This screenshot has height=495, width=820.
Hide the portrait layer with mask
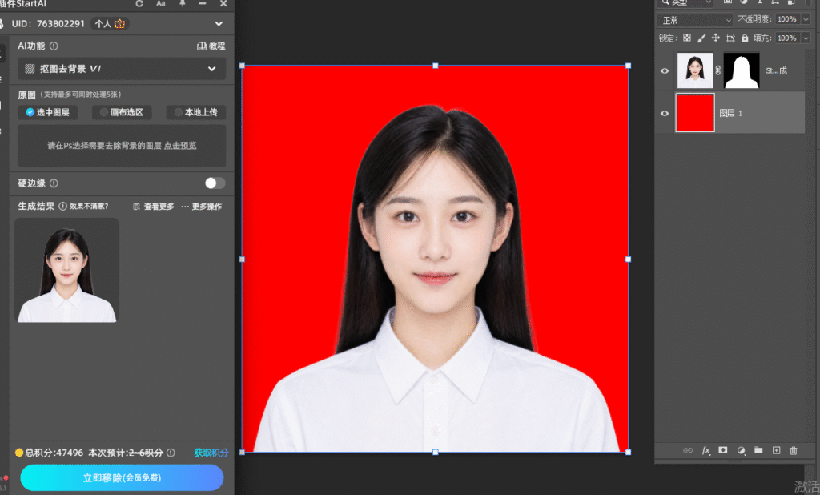pos(665,70)
